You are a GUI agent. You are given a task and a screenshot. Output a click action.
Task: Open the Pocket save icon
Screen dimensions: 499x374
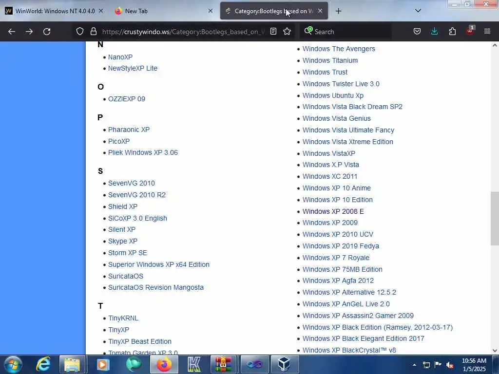point(417,32)
